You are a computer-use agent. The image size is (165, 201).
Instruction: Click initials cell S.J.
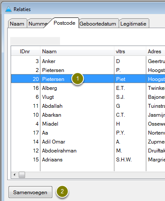coord(130,97)
